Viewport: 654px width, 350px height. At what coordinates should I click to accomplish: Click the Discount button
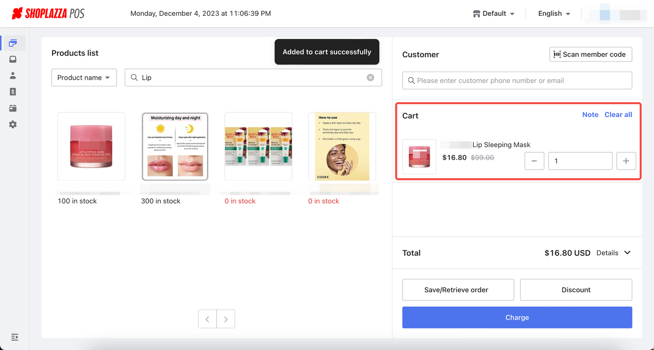coord(576,290)
